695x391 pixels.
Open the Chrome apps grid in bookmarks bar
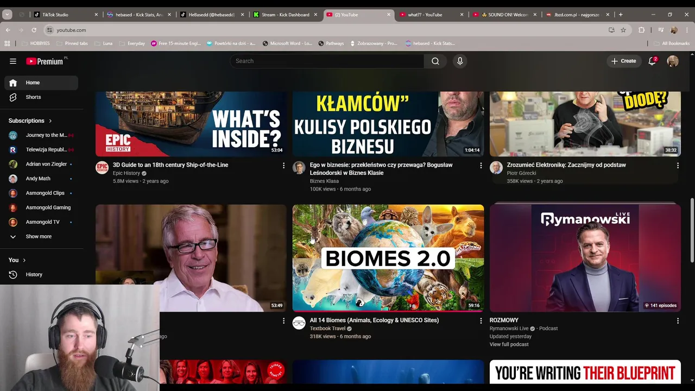point(7,43)
